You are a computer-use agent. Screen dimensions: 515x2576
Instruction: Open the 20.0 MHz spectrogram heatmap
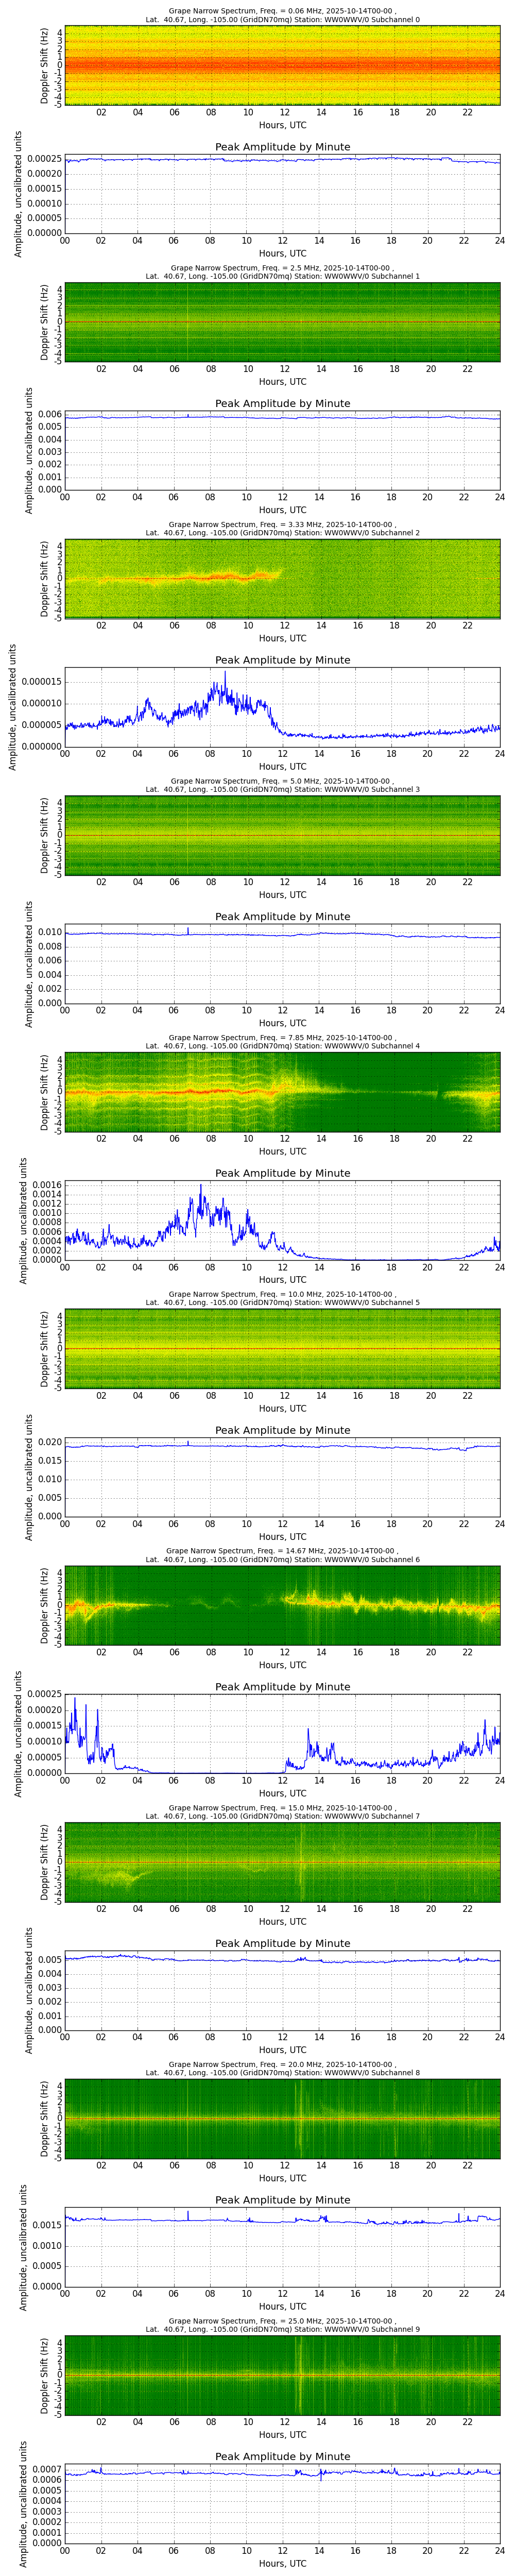(x=282, y=2118)
